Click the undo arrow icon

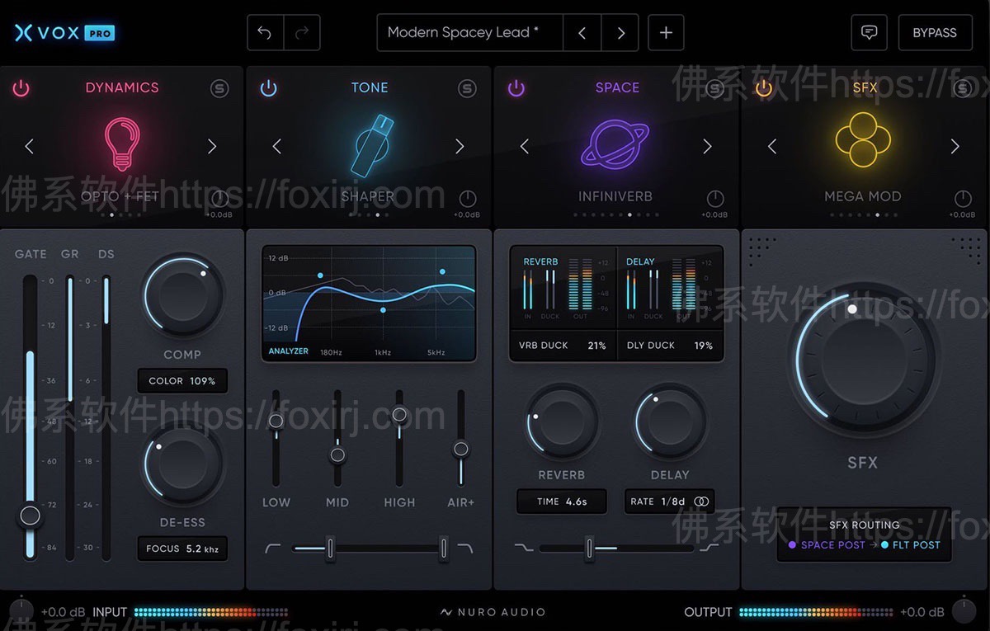tap(265, 32)
